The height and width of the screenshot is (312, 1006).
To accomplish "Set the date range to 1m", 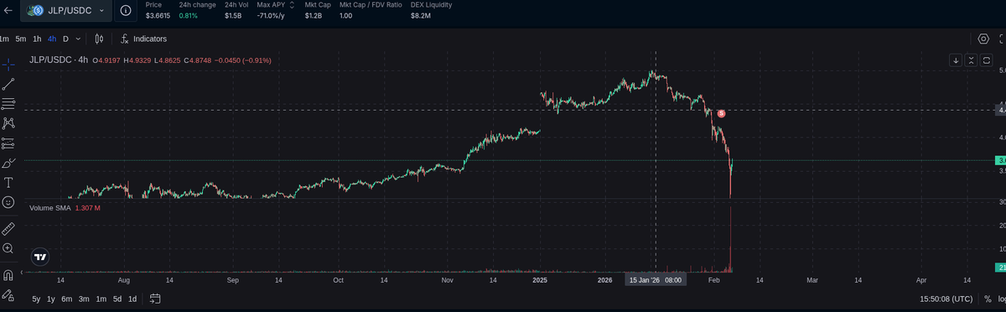I will (101, 299).
